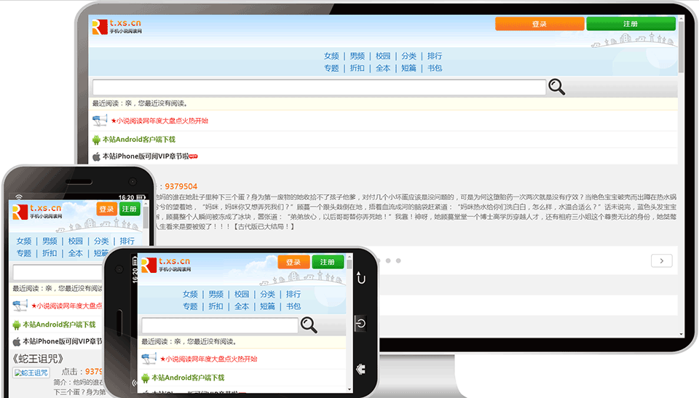Click the magnifier search icon on the monitor

[x=556, y=87]
